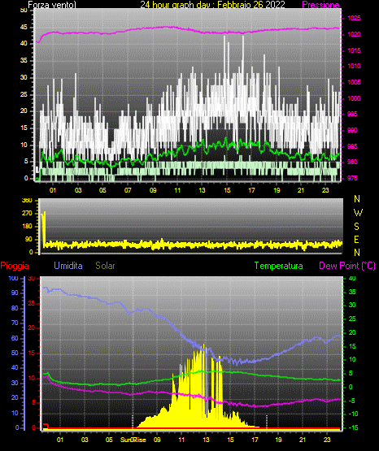
Task: Click the -15 temperature axis value
Action: 354,427
